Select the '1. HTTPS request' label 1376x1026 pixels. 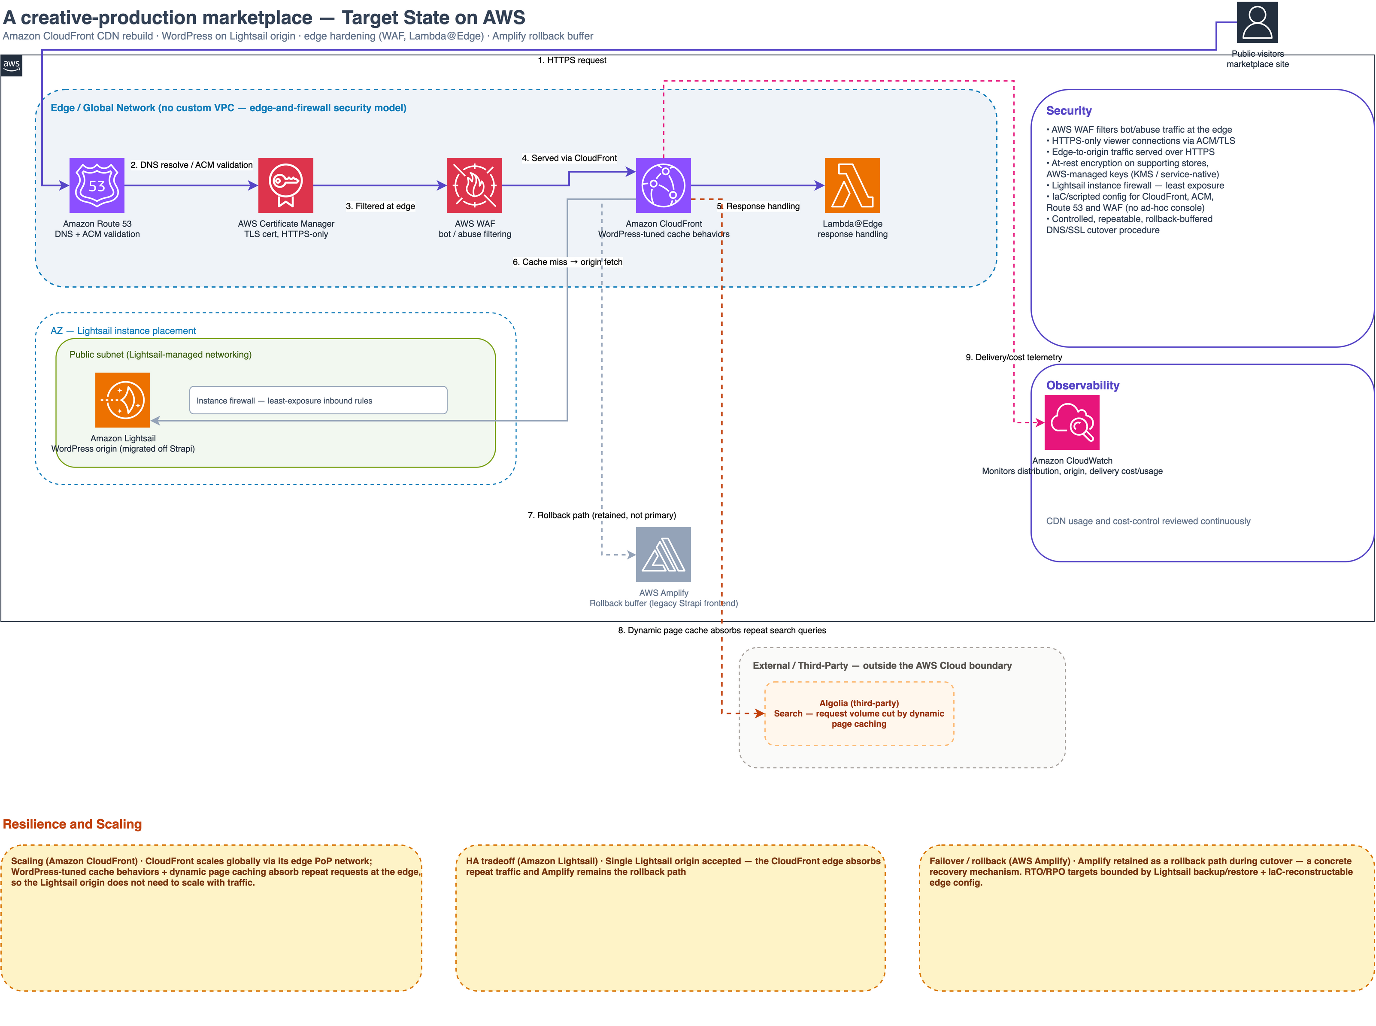click(x=572, y=60)
